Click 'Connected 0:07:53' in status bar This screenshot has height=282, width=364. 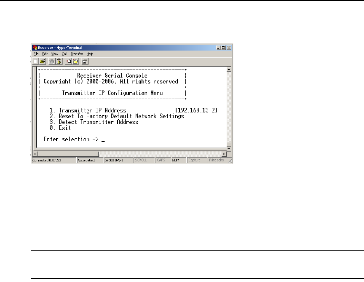[x=47, y=160]
